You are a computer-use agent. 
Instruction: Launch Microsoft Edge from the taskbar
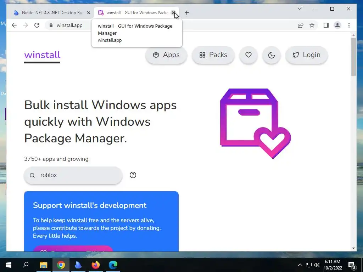coord(113,265)
